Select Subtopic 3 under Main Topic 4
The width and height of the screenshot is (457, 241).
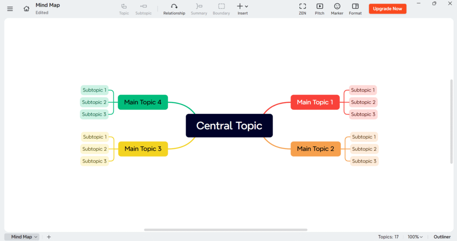point(94,114)
